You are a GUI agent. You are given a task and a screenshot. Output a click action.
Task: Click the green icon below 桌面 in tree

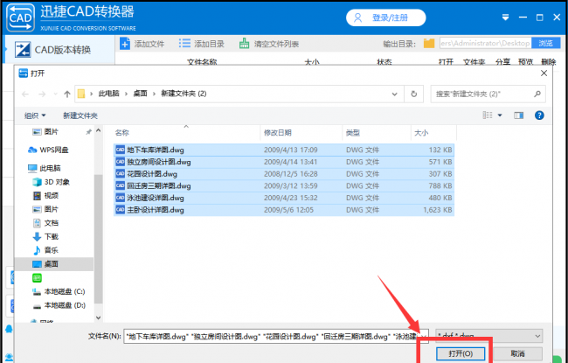pyautogui.click(x=37, y=278)
